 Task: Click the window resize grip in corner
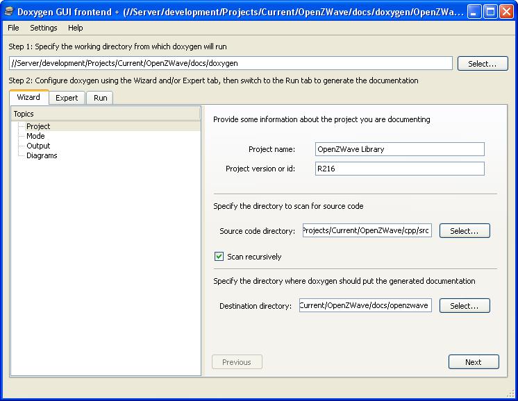click(510, 393)
